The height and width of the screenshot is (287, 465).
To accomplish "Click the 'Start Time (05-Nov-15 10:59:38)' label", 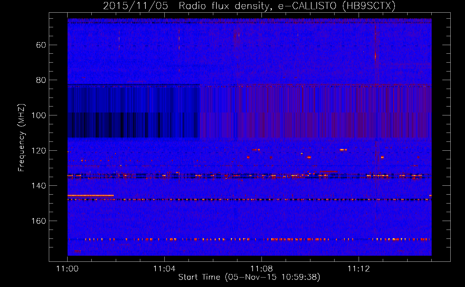I will (x=249, y=277).
